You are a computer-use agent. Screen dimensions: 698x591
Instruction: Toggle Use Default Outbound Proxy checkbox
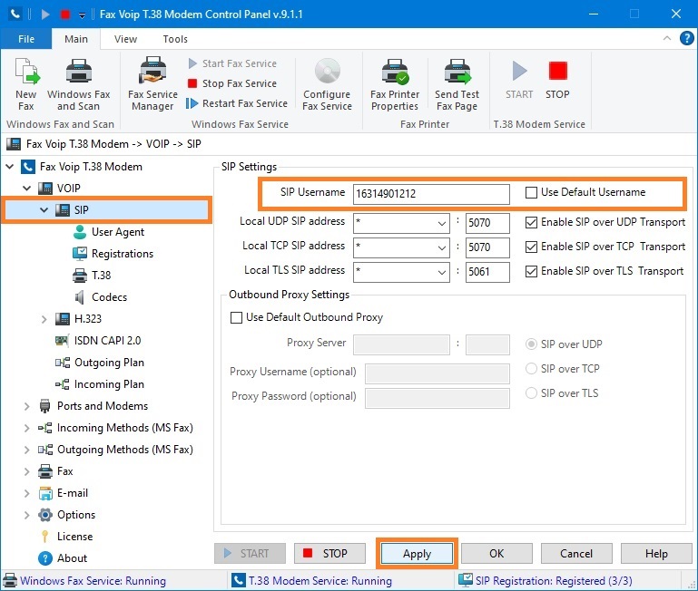coord(236,317)
